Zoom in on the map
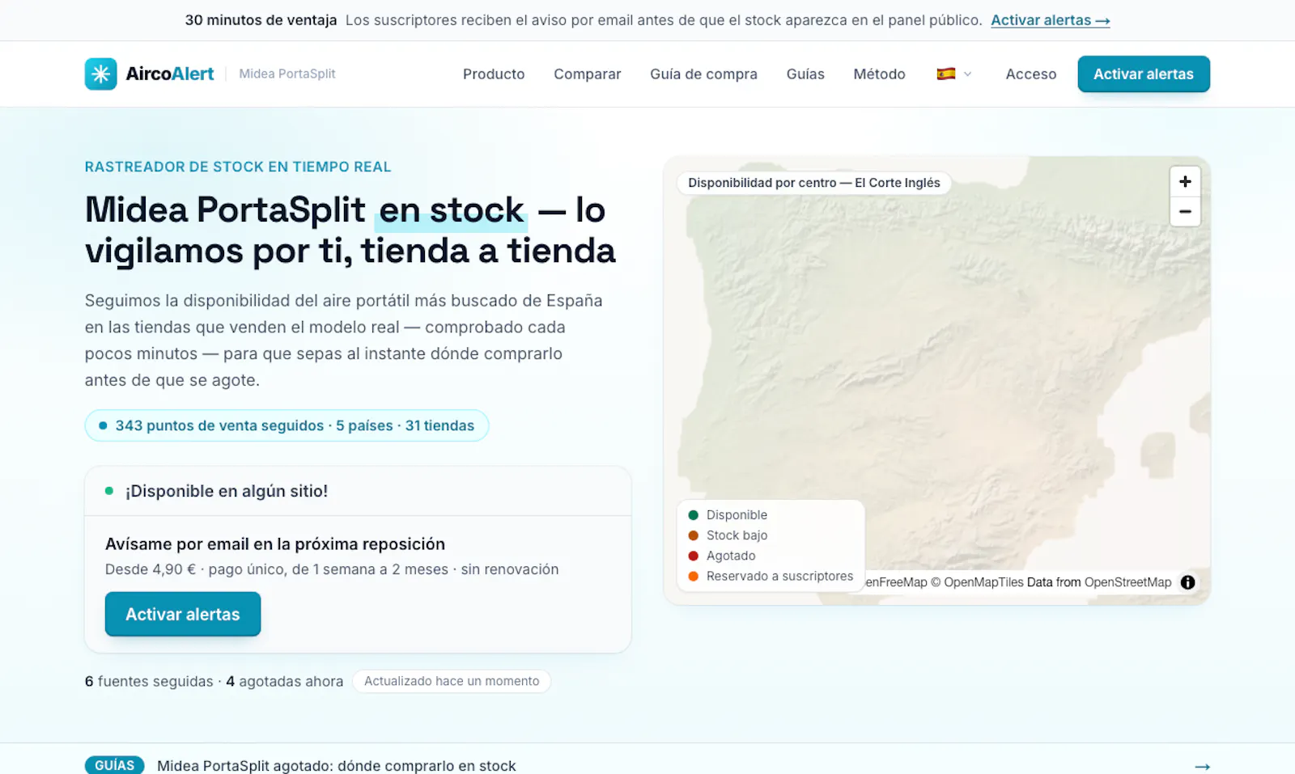 [1185, 182]
